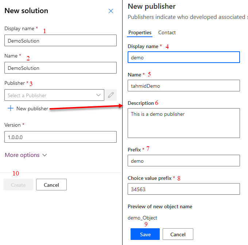Select the Properties tab
248x245 pixels.
(140, 33)
